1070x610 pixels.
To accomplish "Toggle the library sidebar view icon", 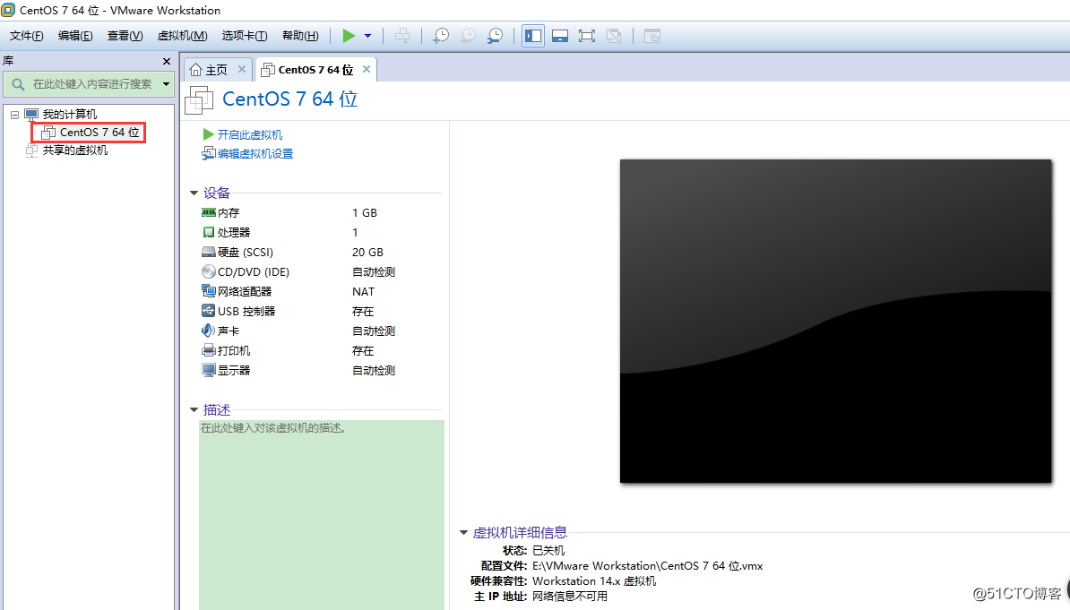I will 533,36.
